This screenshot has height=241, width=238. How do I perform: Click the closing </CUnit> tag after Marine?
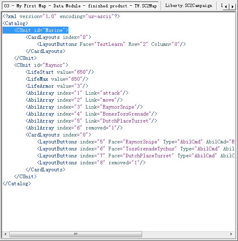coord(25,58)
